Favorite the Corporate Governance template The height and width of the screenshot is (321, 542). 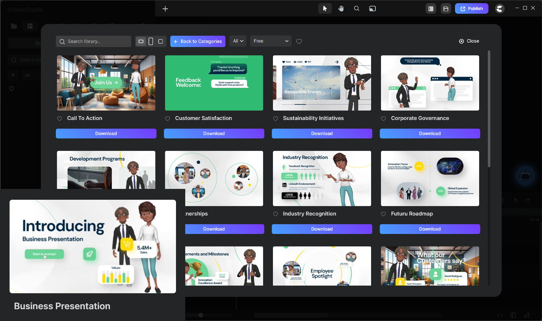pos(384,119)
